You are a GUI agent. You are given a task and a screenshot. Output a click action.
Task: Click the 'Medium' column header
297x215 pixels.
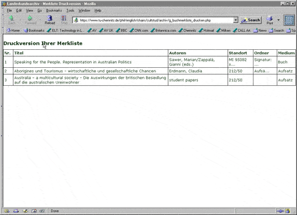pyautogui.click(x=286, y=53)
